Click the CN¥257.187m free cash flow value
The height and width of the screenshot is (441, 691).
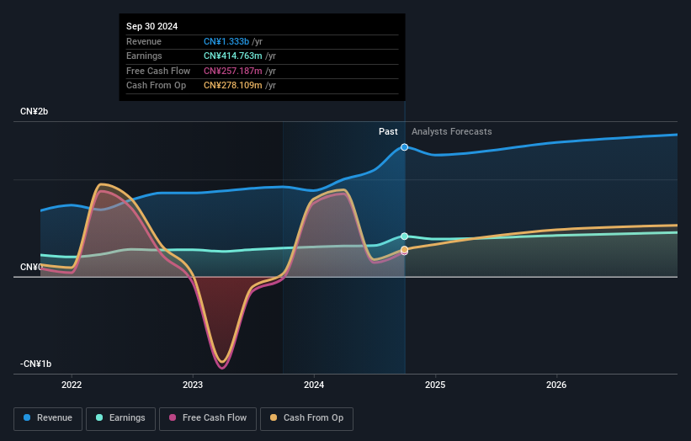pyautogui.click(x=232, y=71)
